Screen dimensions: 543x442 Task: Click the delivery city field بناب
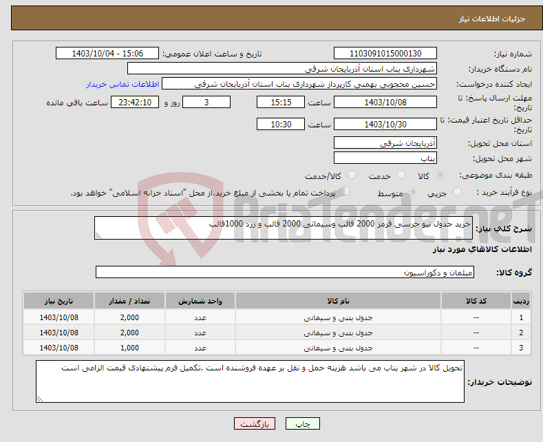click(385, 158)
